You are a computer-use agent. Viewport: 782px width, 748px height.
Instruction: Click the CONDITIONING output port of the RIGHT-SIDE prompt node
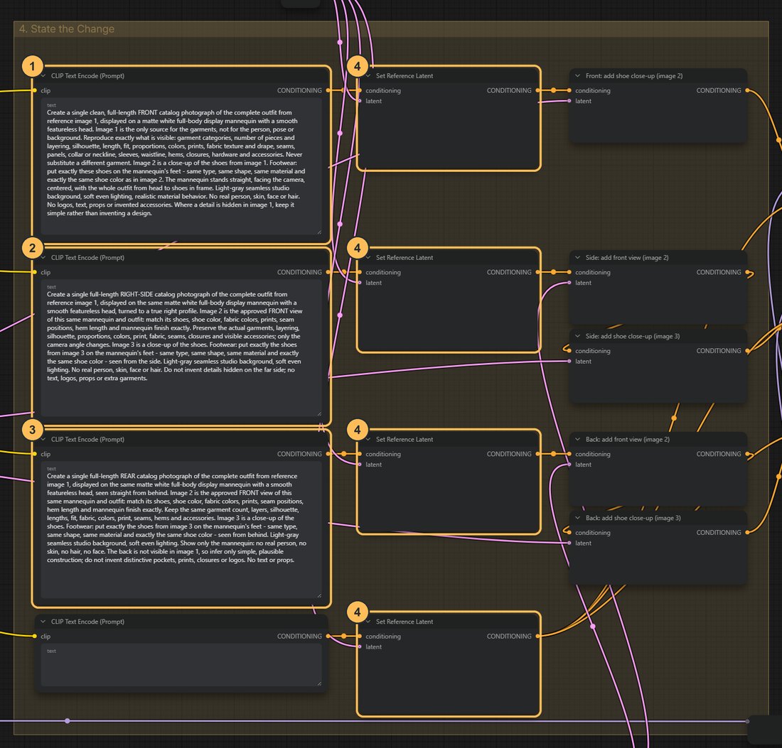click(328, 272)
